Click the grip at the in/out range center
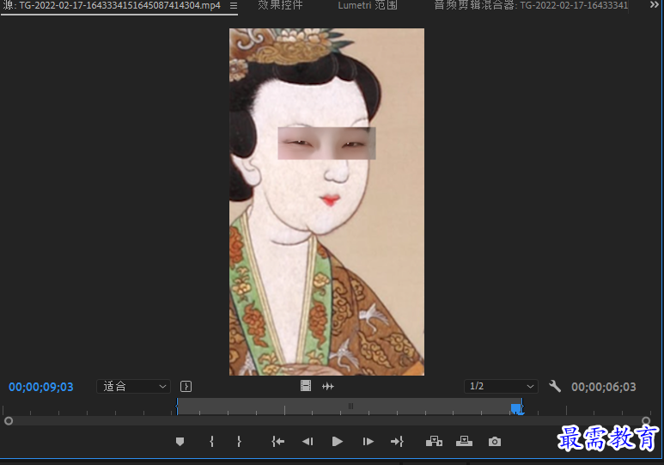 point(350,406)
